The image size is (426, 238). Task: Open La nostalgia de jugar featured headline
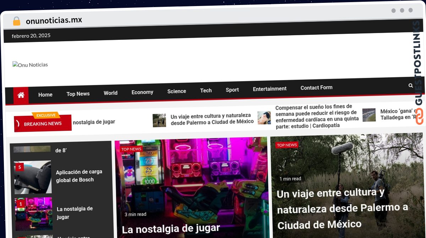pos(171,228)
